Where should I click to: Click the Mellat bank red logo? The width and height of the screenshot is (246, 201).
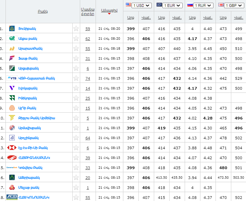tap(12, 187)
